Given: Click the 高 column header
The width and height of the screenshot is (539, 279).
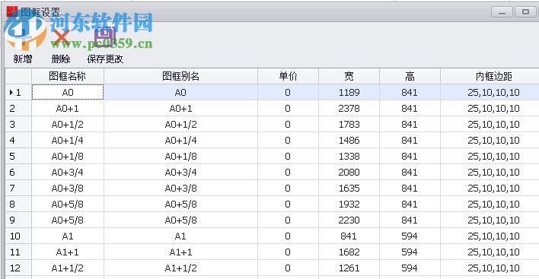Looking at the screenshot, I should coord(410,76).
